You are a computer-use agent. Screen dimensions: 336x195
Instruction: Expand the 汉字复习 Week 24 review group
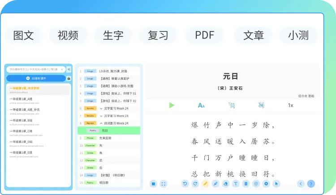(101, 108)
